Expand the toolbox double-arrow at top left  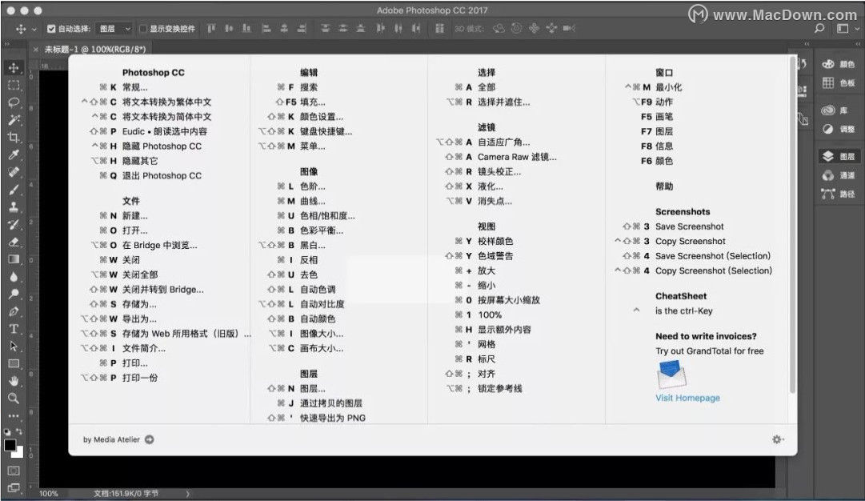pyautogui.click(x=6, y=44)
